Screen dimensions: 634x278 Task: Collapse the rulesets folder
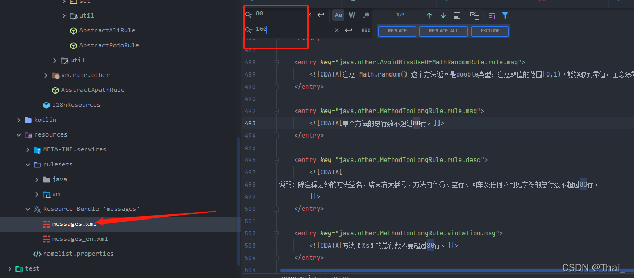coord(28,165)
